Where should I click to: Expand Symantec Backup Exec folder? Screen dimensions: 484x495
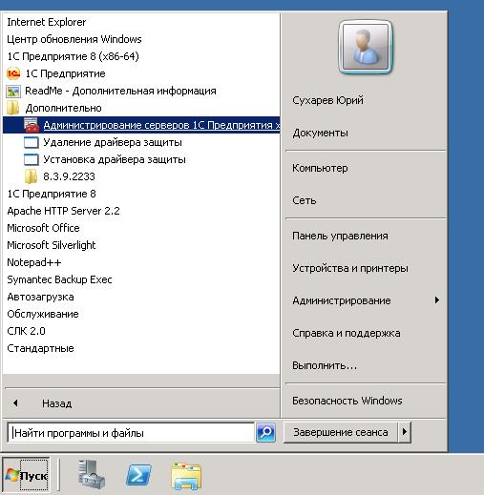pyautogui.click(x=59, y=279)
